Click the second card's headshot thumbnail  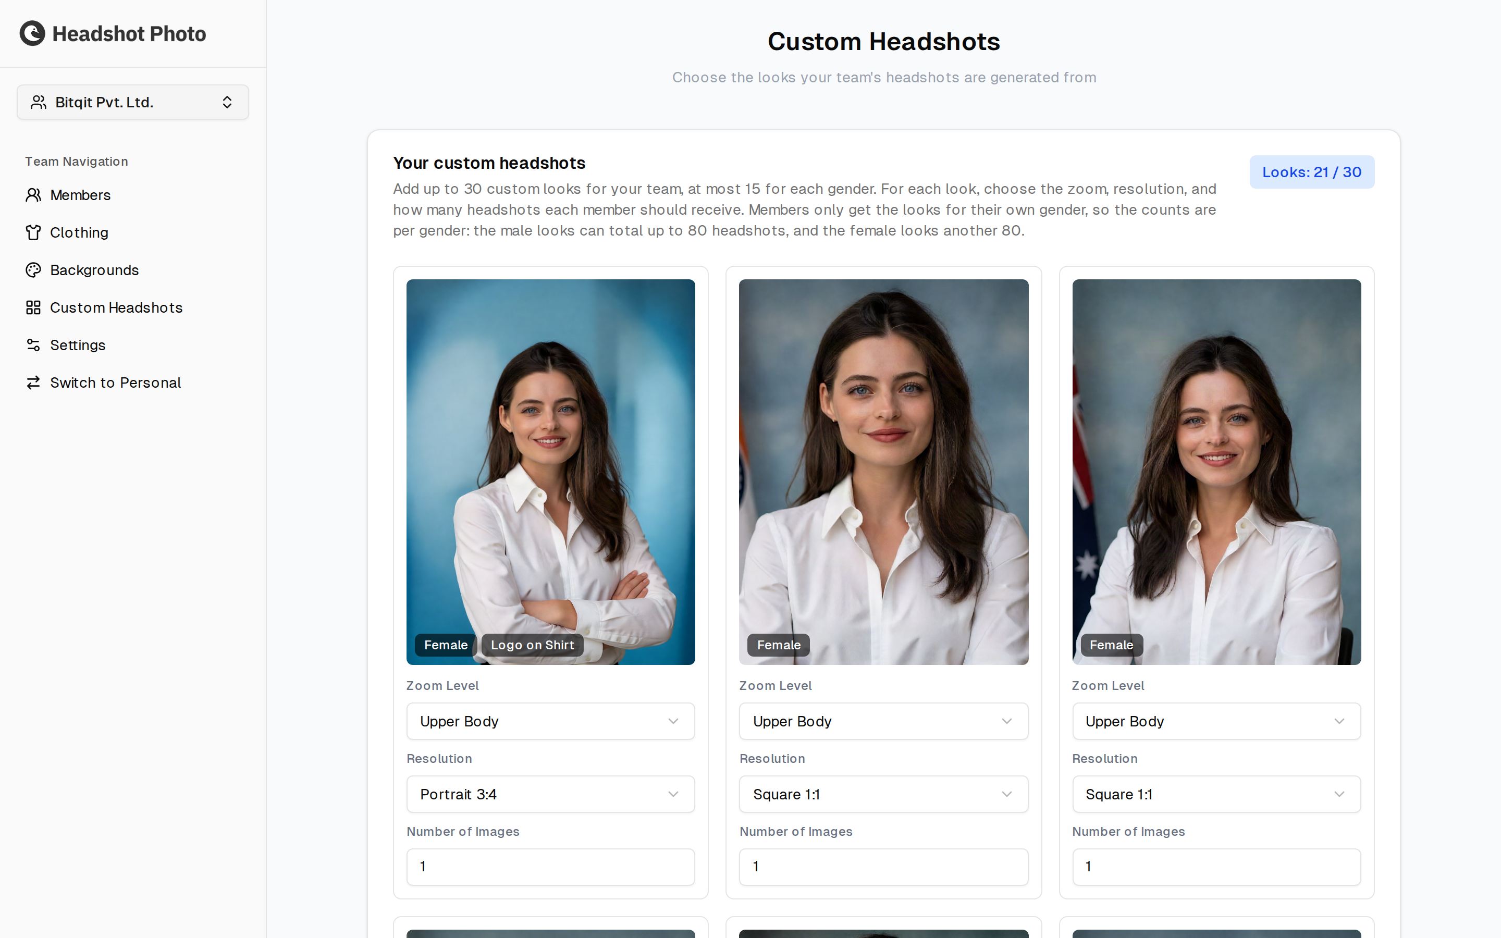click(x=883, y=472)
